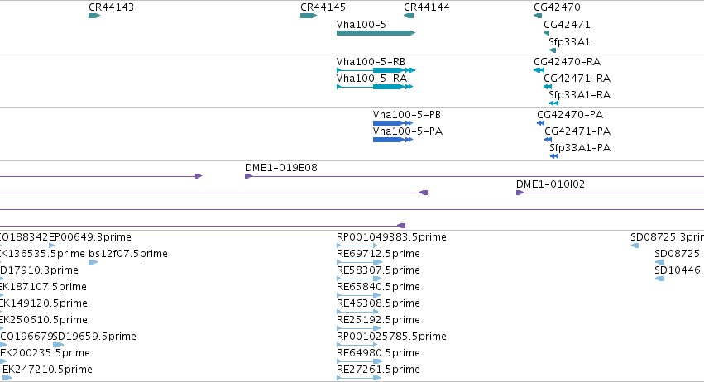The width and height of the screenshot is (704, 382).
Task: Click the CR44144 gene glyph
Action: [409, 16]
